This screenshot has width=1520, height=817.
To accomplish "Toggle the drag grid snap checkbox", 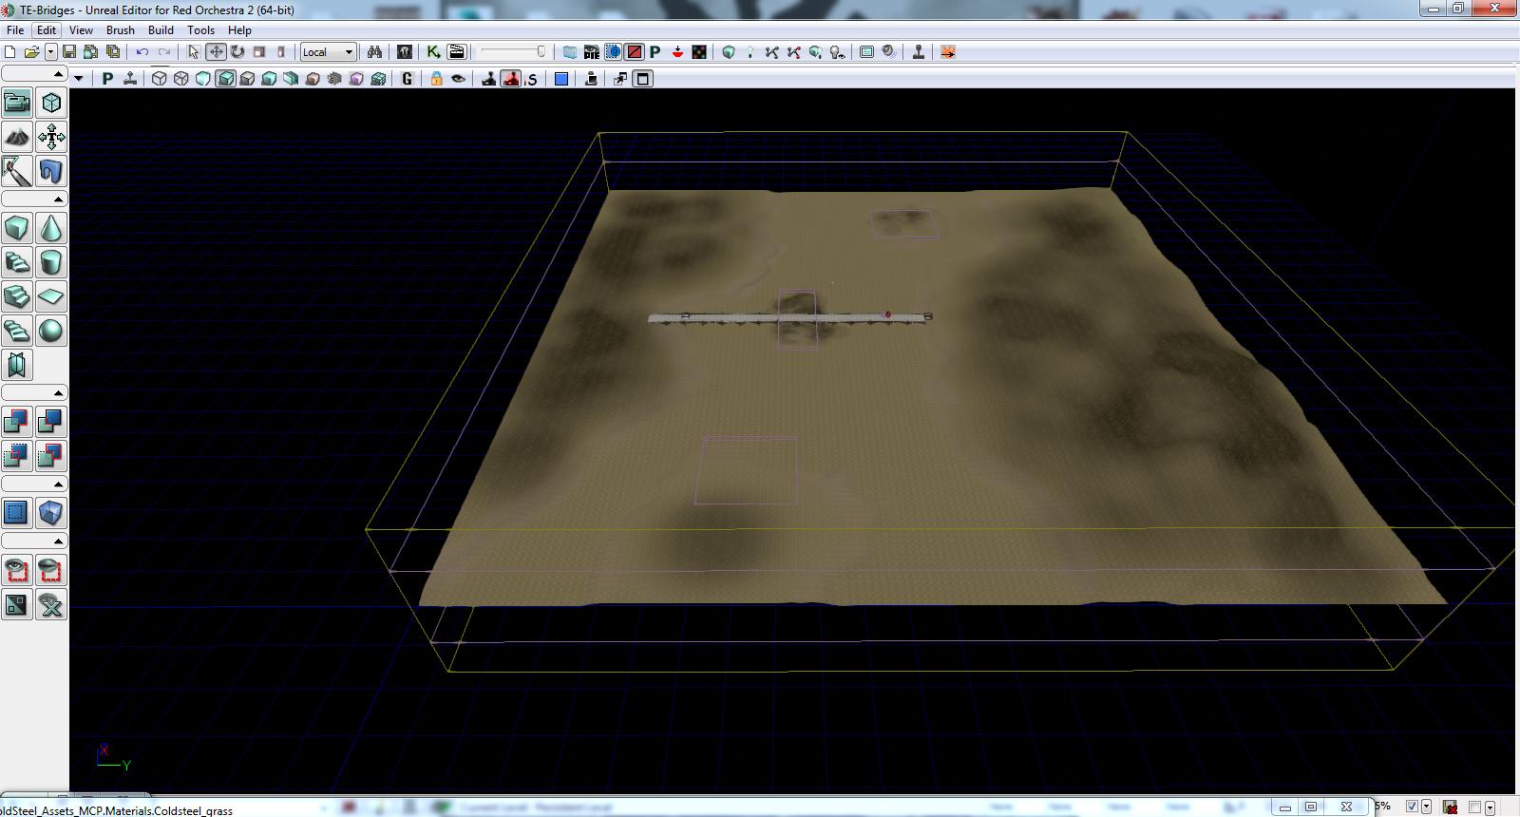I will tap(1413, 807).
